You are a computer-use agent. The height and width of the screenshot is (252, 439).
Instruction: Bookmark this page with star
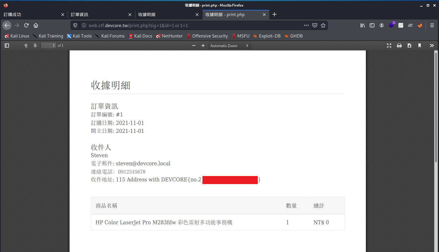323,25
